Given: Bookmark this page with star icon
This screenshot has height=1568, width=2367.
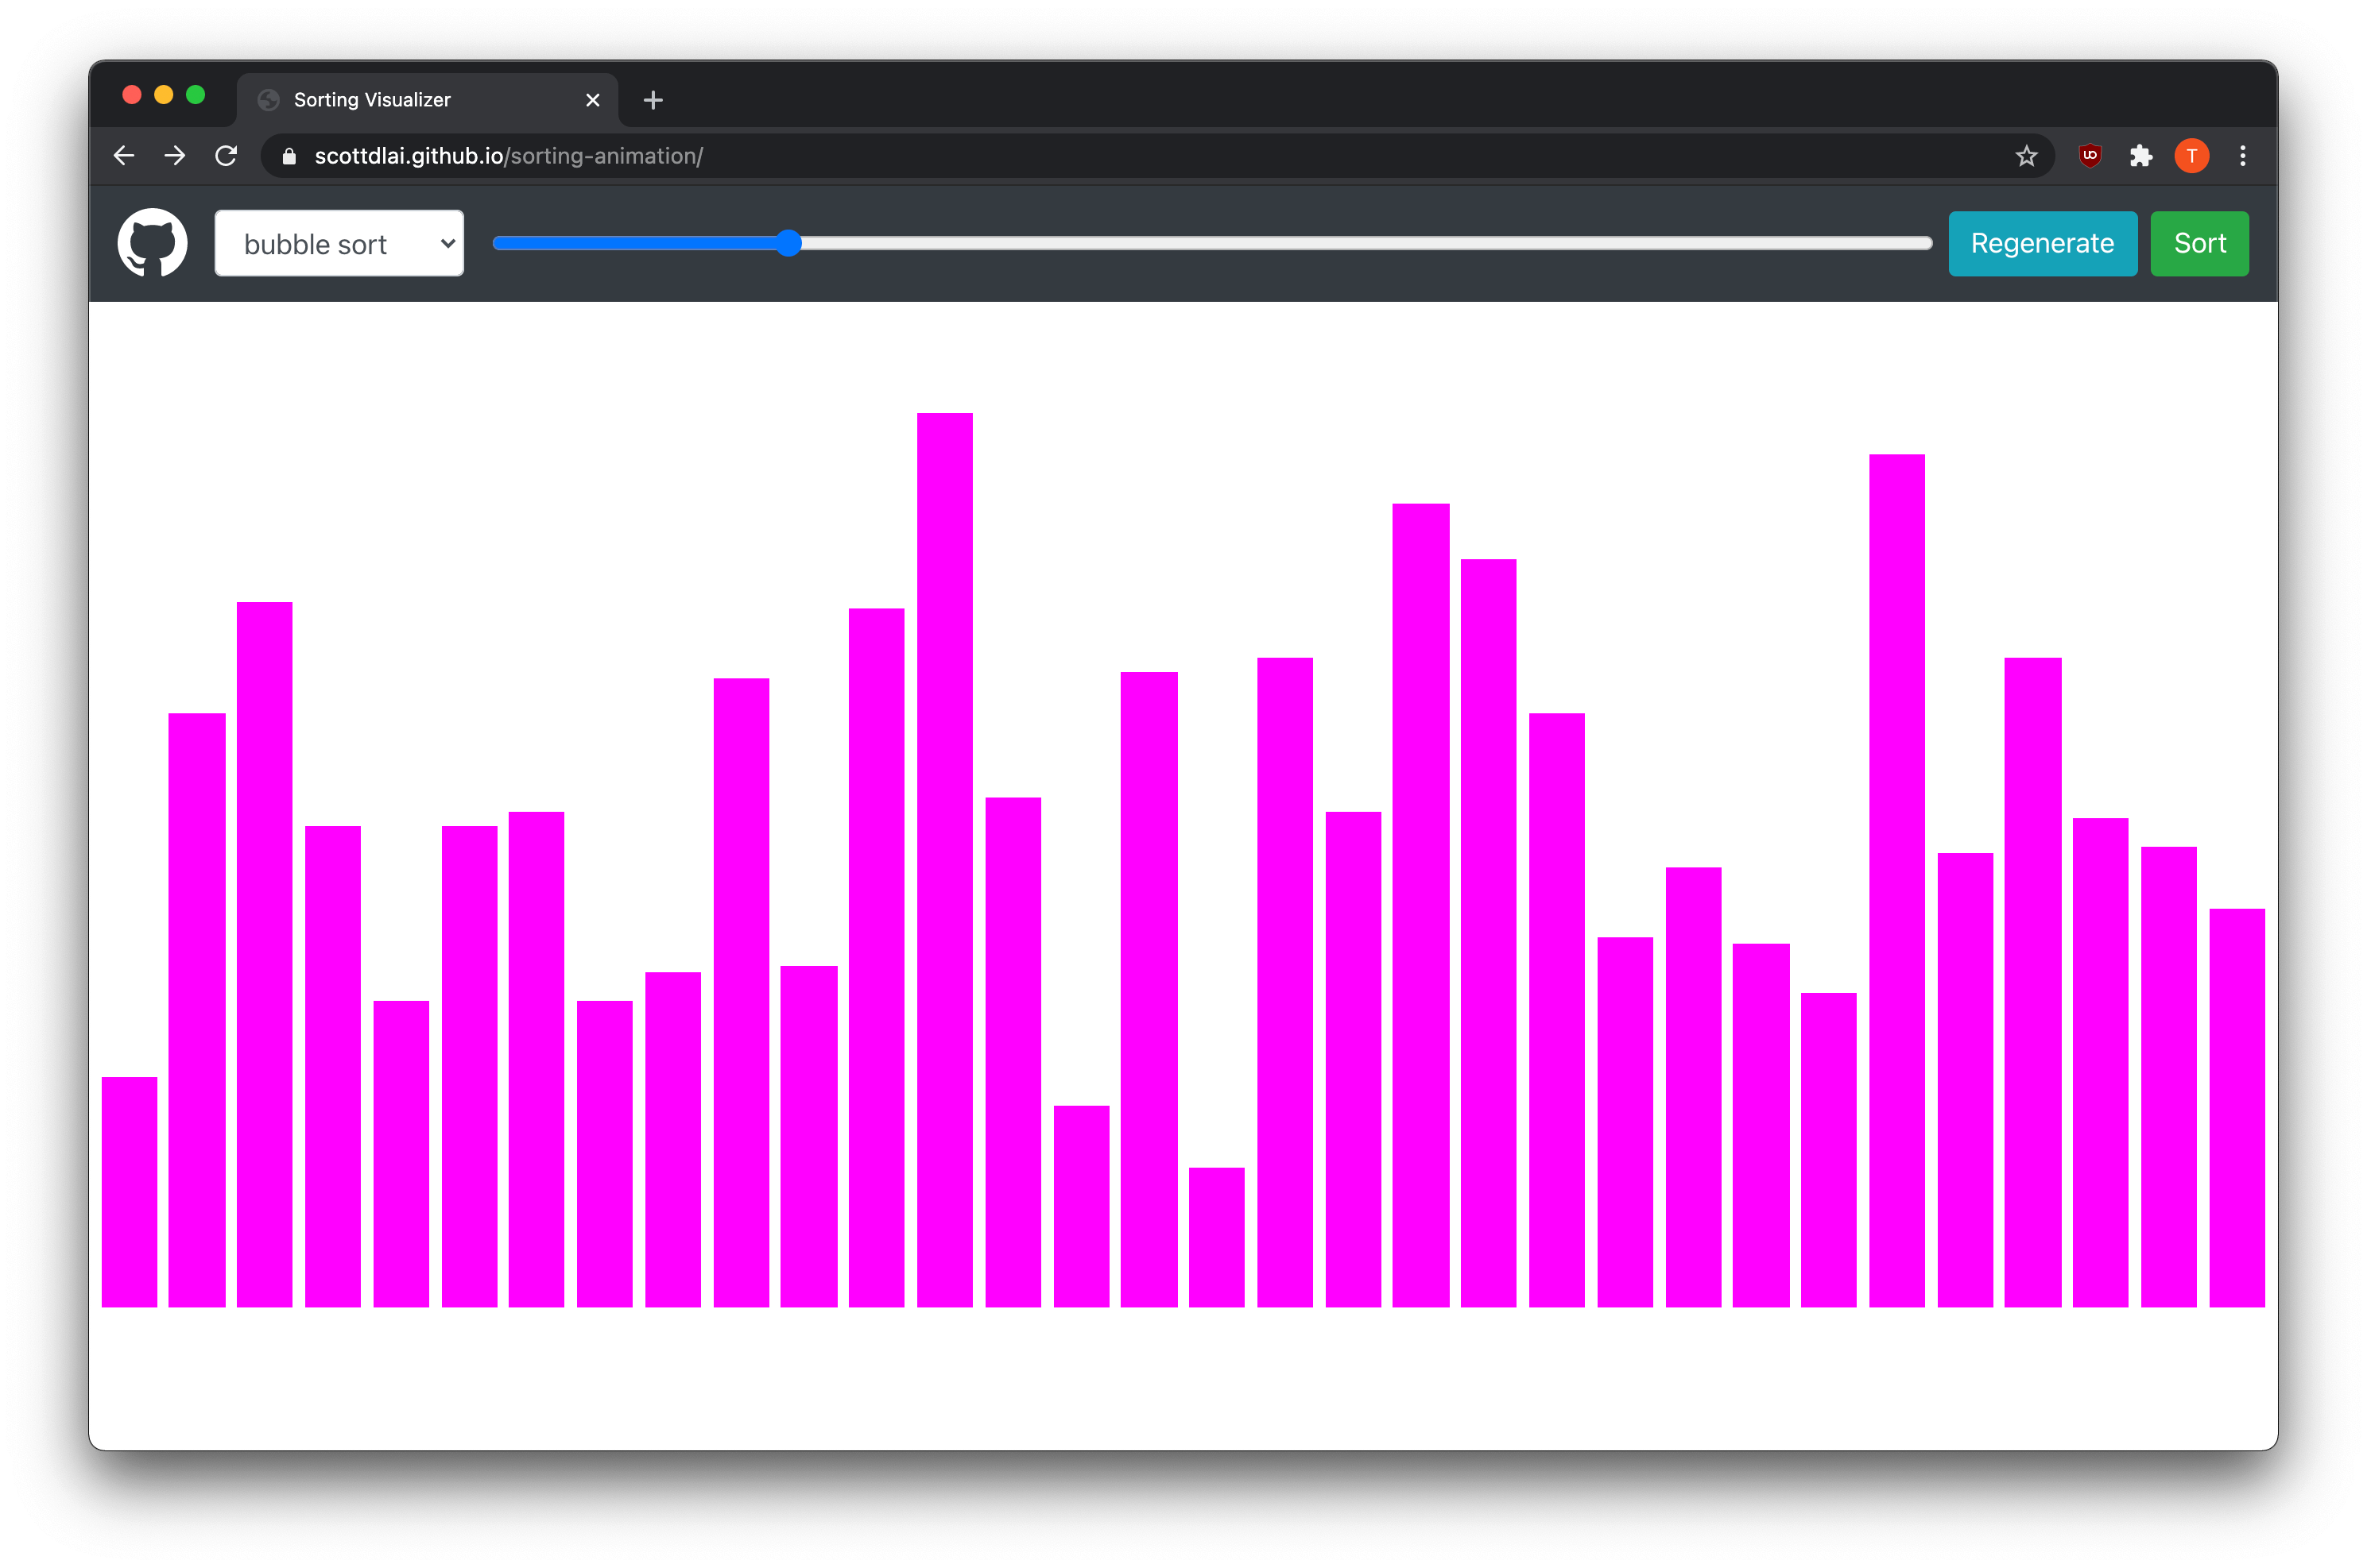Looking at the screenshot, I should click(x=2026, y=156).
